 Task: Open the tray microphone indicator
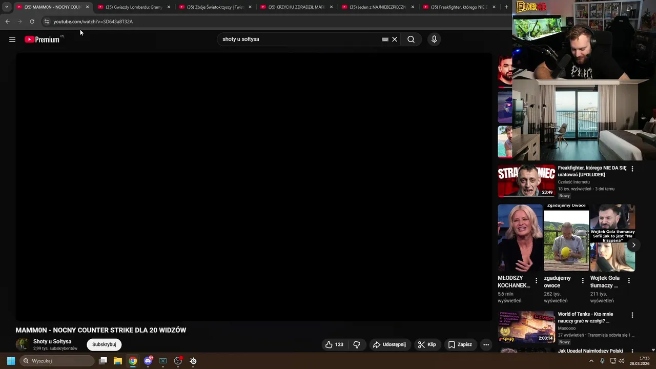coord(602,361)
